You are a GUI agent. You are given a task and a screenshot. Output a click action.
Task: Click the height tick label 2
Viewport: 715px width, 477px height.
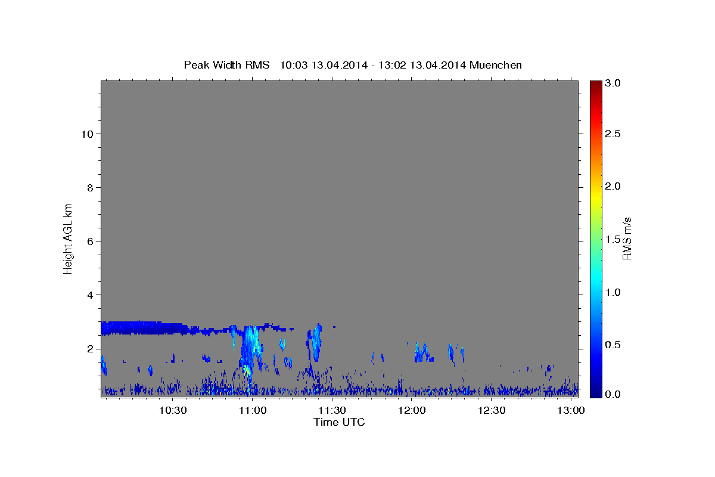coord(91,349)
